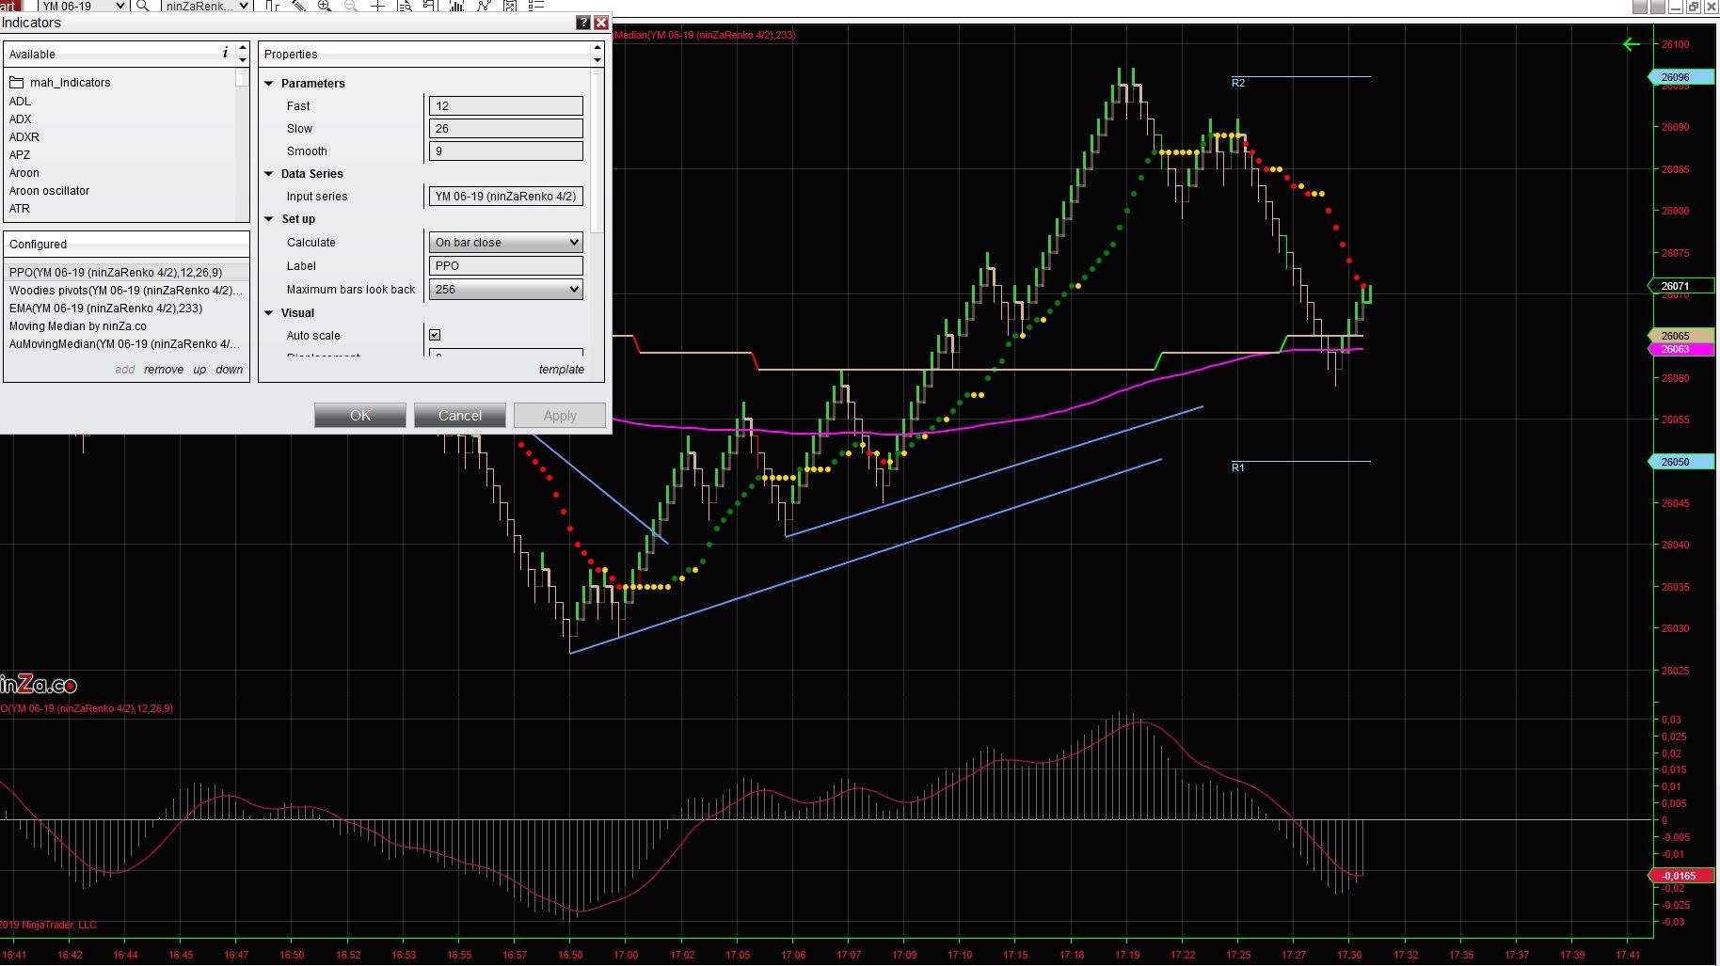Select ATR indicator in Available list
The width and height of the screenshot is (1720, 966).
20,209
